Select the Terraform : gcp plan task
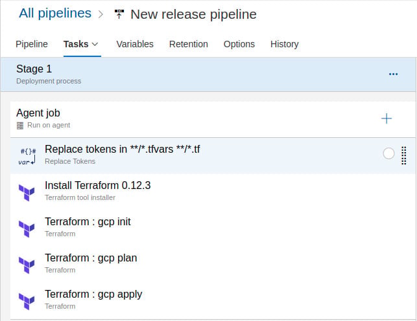This screenshot has width=417, height=321. [213, 264]
